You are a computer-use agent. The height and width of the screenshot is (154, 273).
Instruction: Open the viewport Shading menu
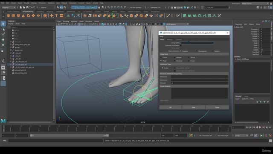66,21
